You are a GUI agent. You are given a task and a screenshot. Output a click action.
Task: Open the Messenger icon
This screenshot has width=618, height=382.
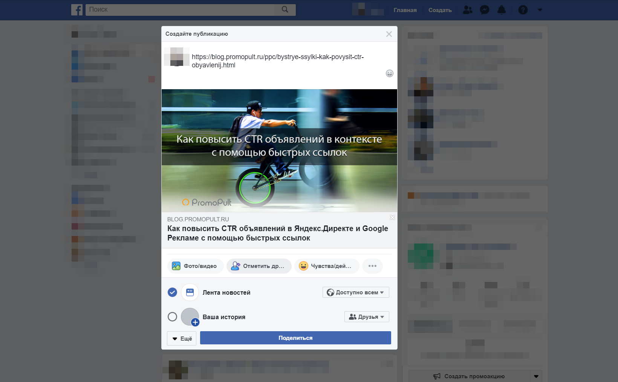pyautogui.click(x=485, y=10)
